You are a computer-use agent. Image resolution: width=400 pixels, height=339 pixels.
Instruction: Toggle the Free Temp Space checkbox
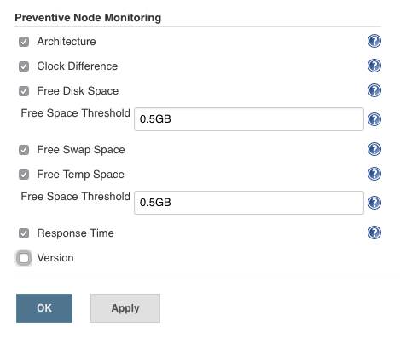point(24,175)
